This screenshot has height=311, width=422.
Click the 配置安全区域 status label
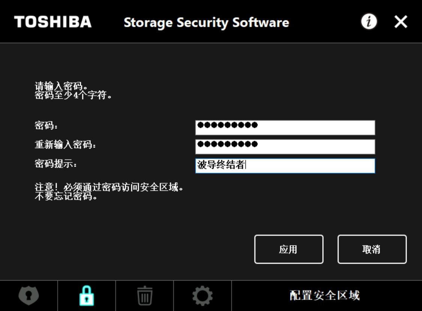coord(326,295)
